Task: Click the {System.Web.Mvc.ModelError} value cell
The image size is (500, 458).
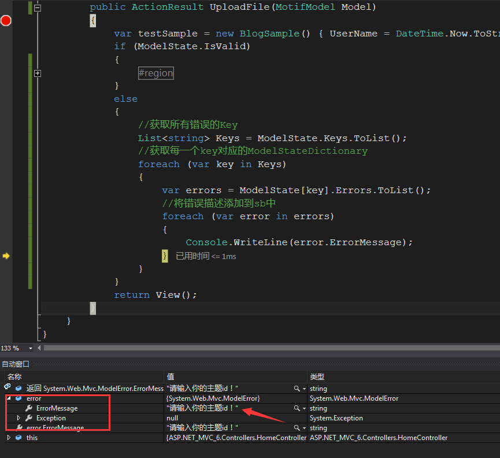Action: [213, 398]
